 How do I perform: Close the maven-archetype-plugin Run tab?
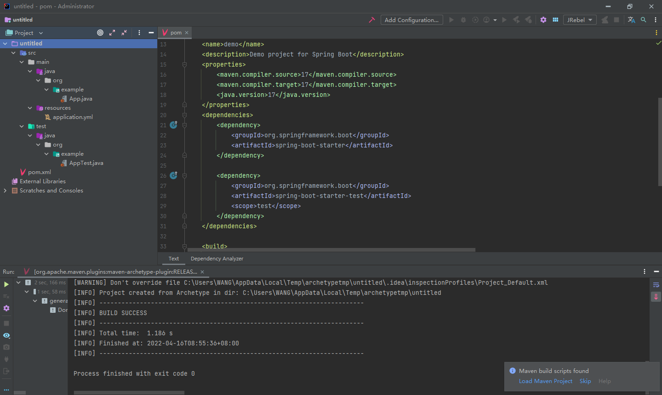pyautogui.click(x=202, y=272)
